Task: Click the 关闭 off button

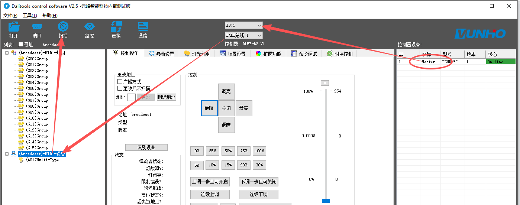Action: point(226,108)
